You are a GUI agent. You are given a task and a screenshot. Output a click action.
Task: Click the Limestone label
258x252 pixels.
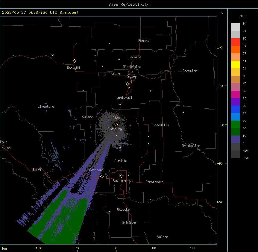point(46,107)
